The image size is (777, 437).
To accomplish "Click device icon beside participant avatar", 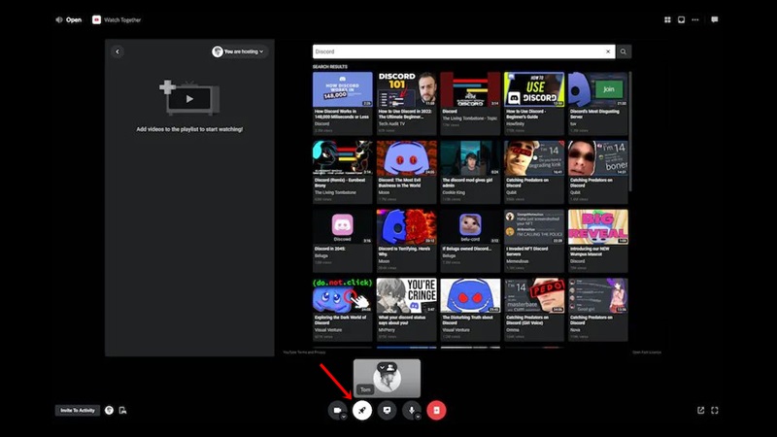I will (x=122, y=410).
